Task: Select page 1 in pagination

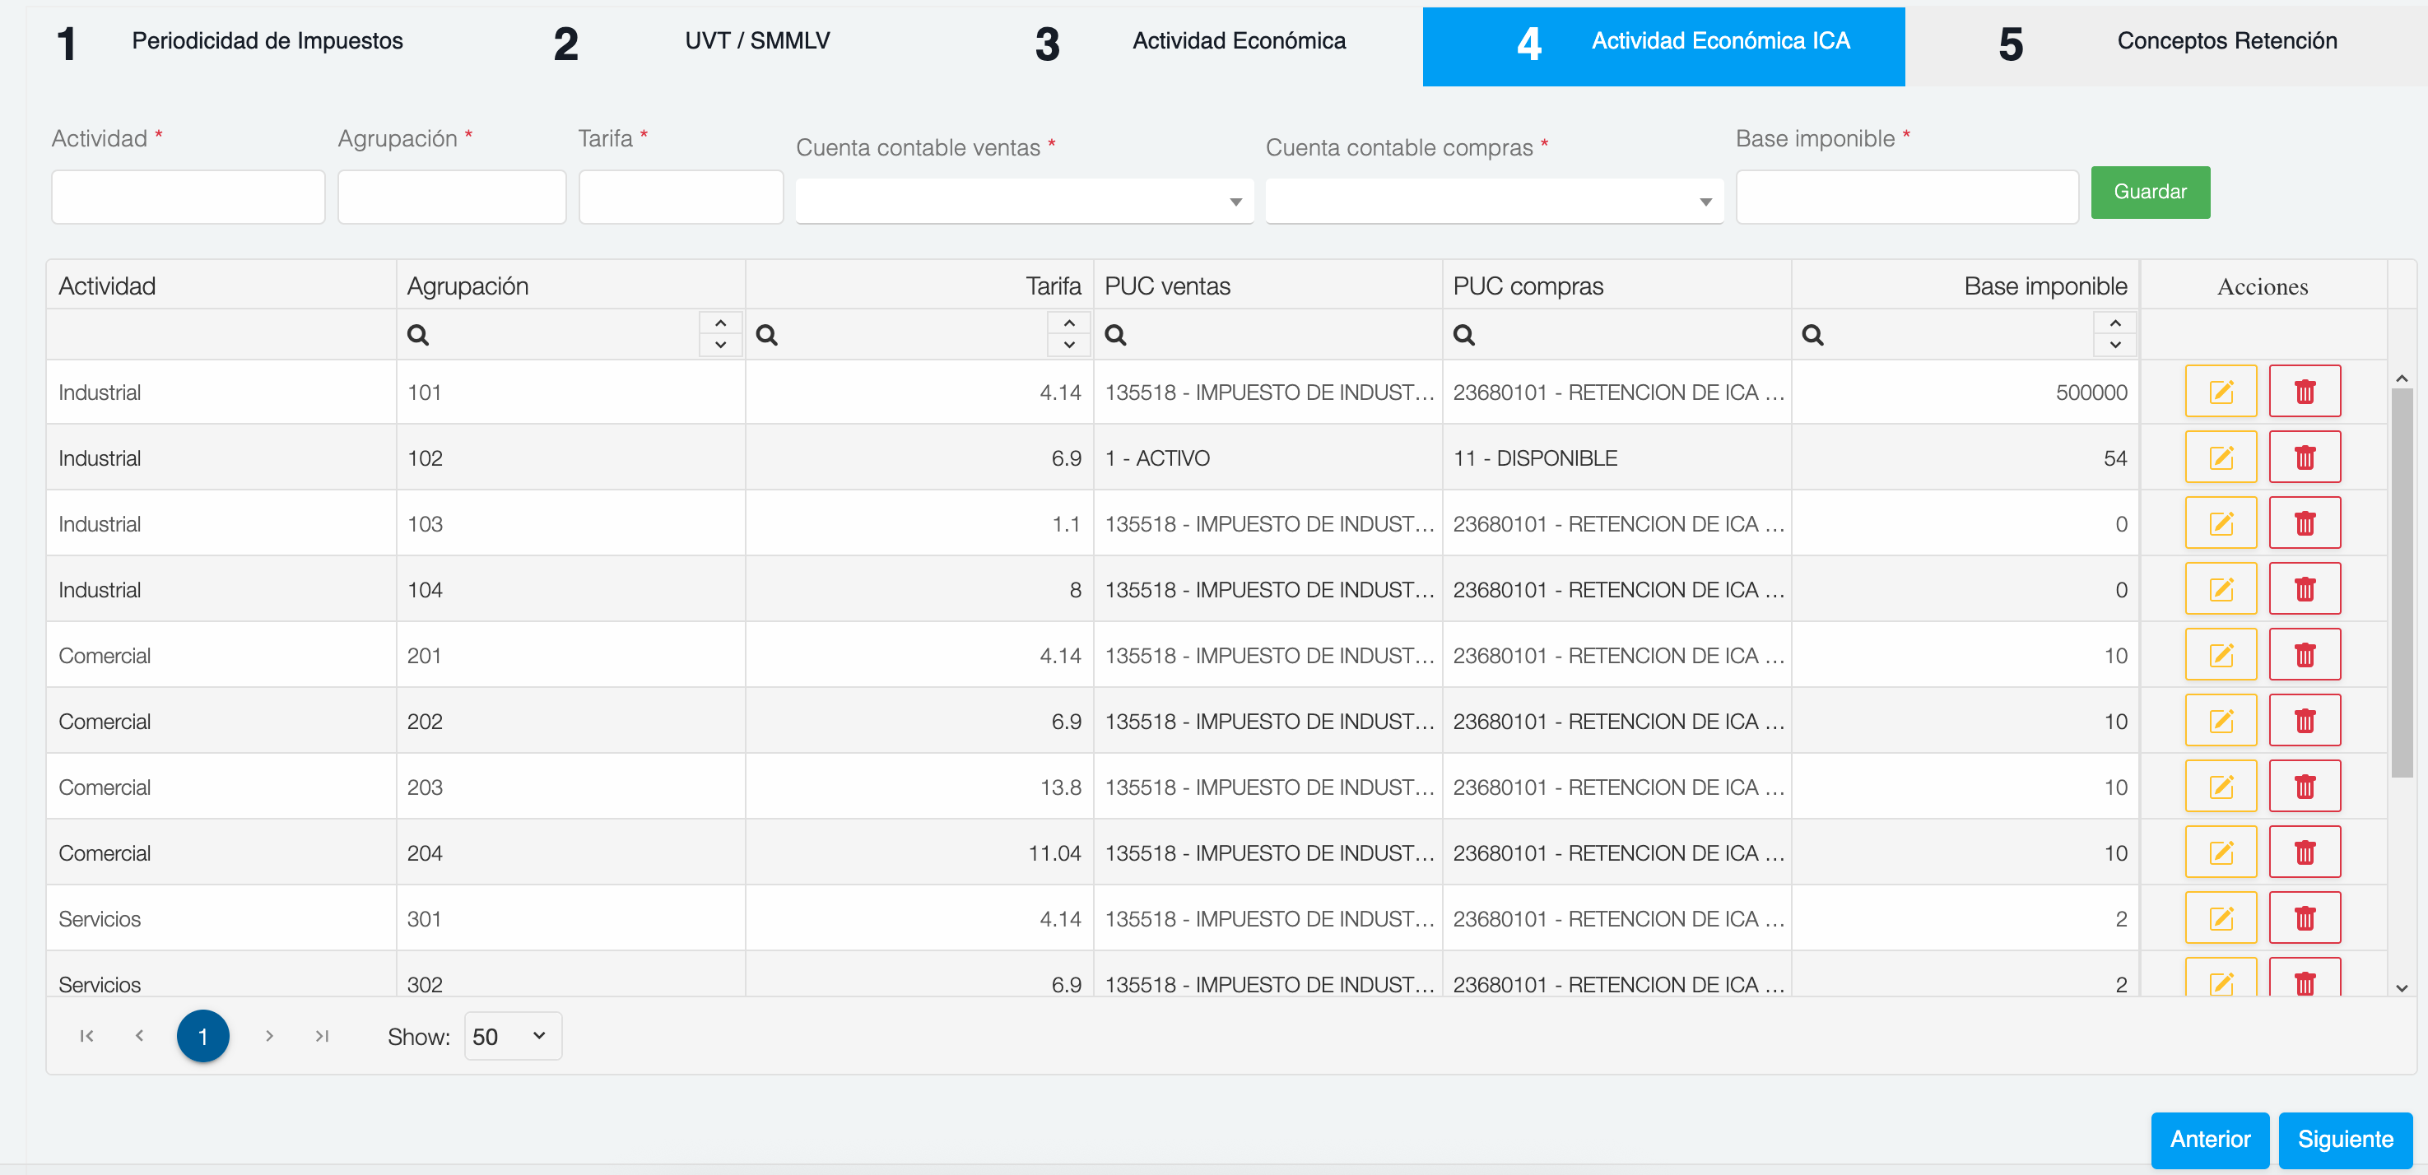Action: tap(202, 1036)
